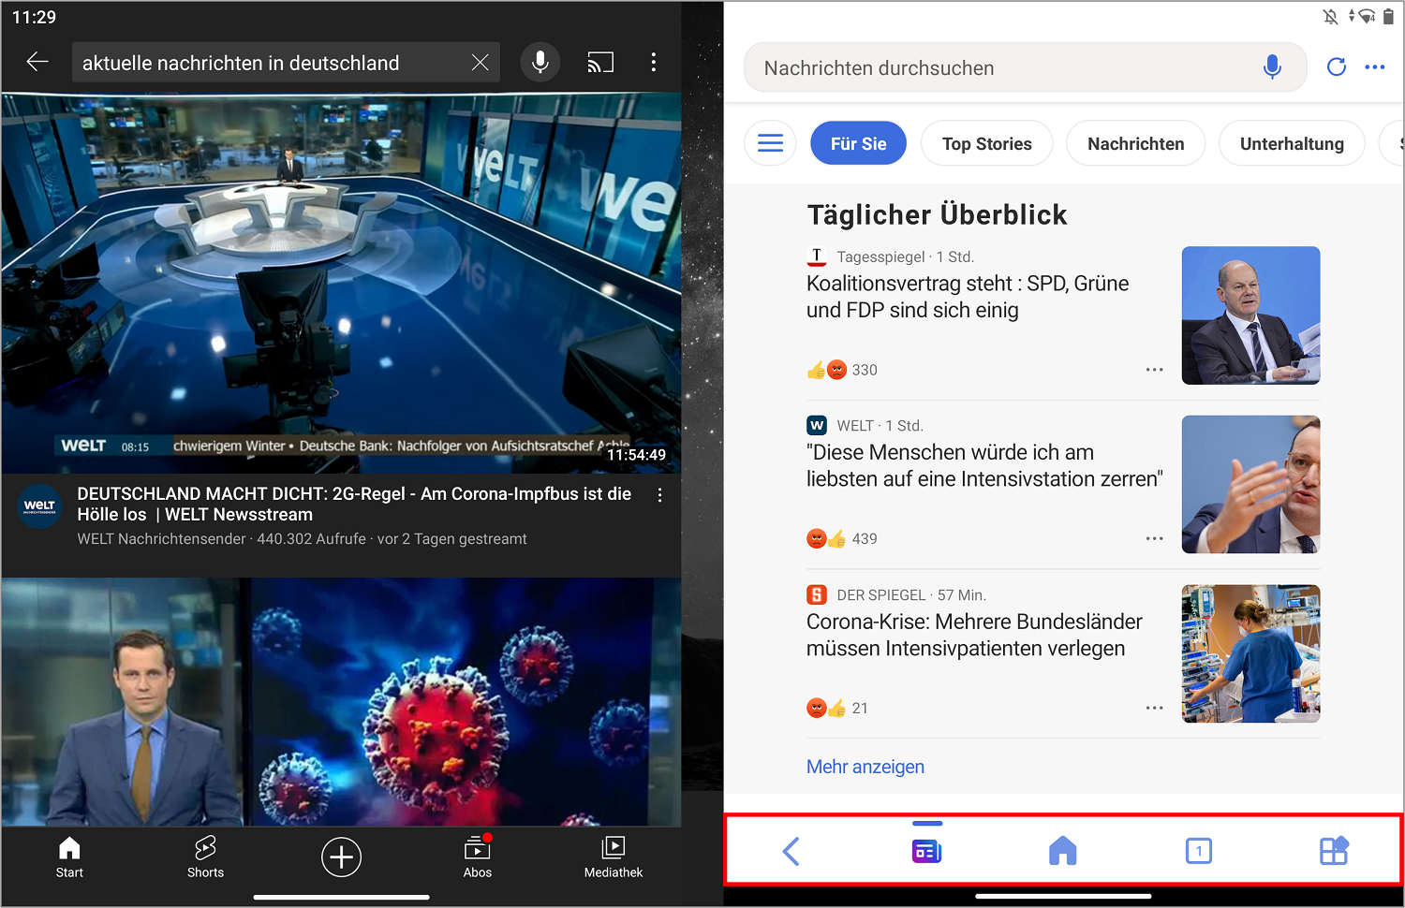Screen dimensions: 1405x908
Task: Open the WELT channel avatar
Action: tap(39, 506)
